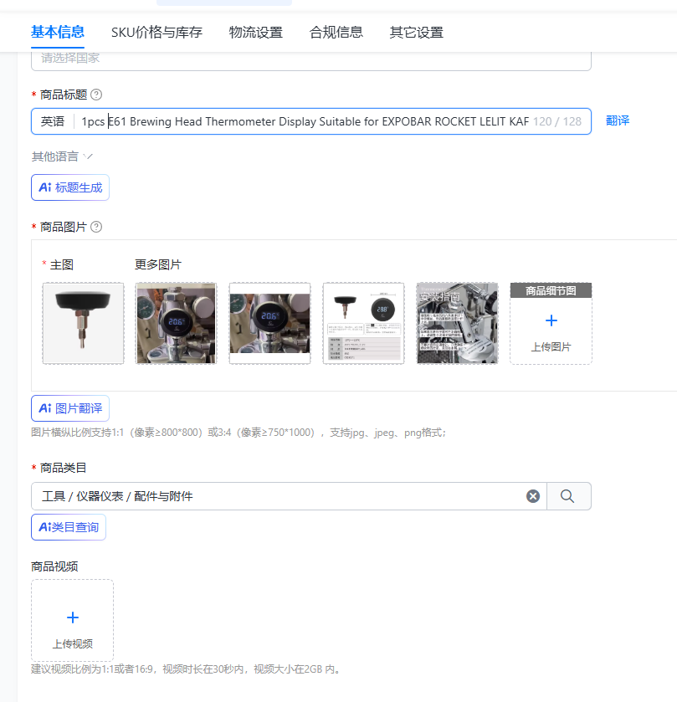Click the AI 图片翻译 button

tap(70, 408)
